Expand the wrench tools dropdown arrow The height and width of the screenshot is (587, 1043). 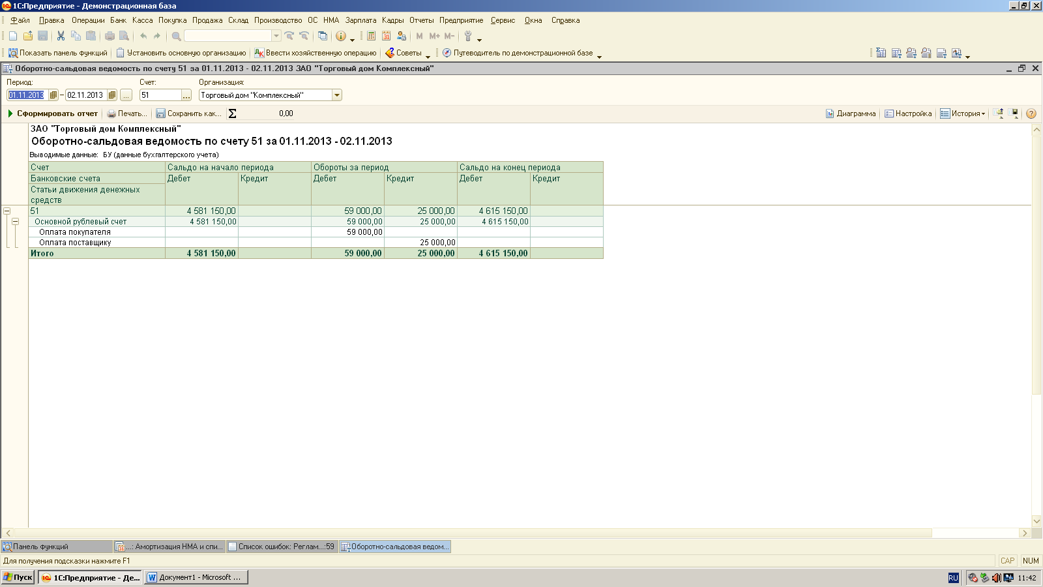click(479, 40)
